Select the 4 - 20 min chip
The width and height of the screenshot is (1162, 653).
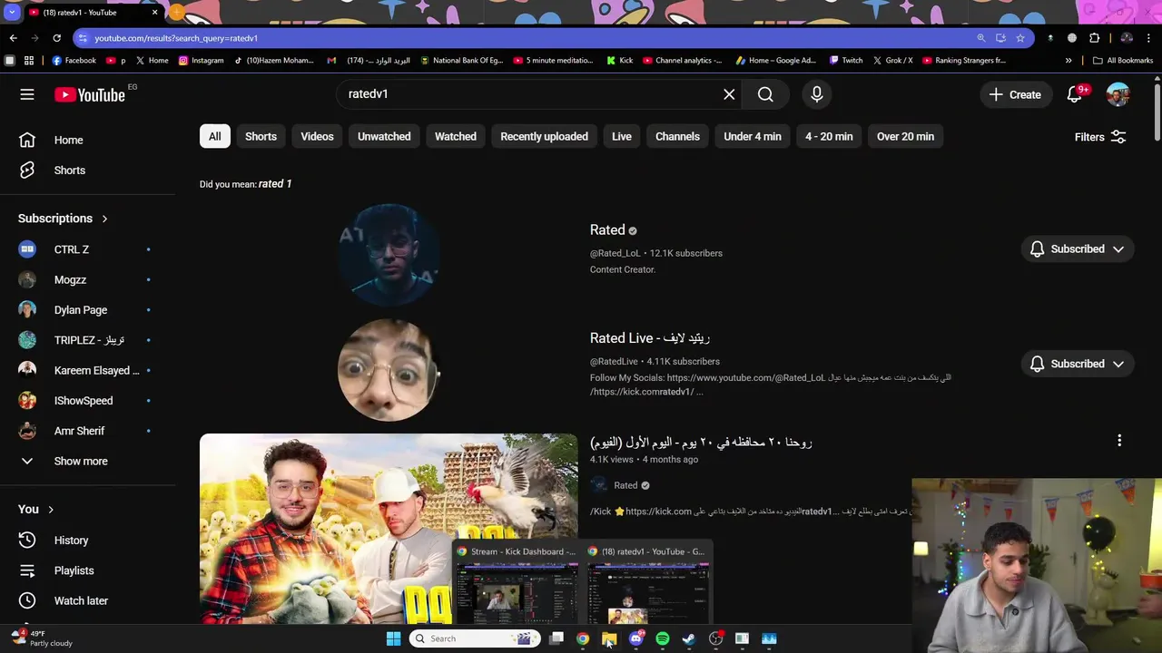829,137
